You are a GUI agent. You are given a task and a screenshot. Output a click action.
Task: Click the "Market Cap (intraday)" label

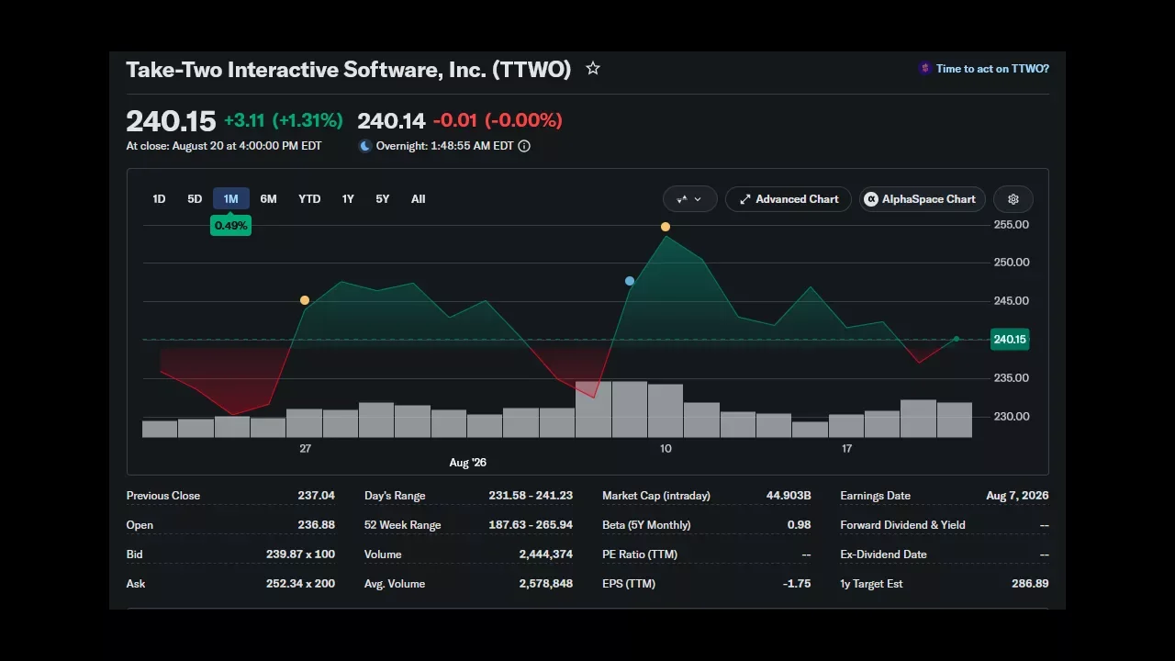click(x=656, y=496)
